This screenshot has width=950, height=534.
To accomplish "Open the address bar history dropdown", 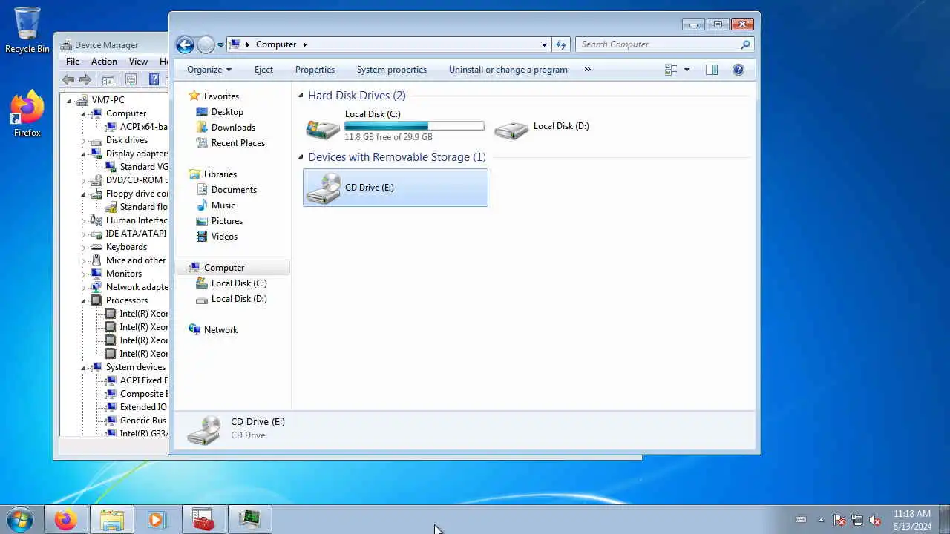I will pos(544,44).
